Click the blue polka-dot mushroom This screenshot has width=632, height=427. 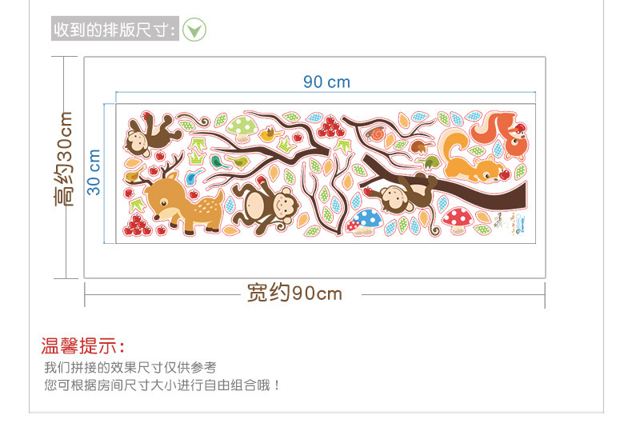[x=370, y=220]
